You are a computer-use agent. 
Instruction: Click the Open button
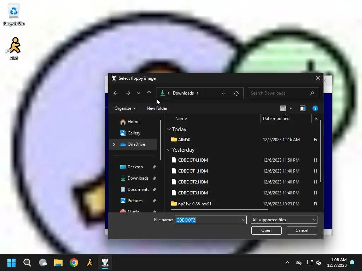tap(267, 230)
